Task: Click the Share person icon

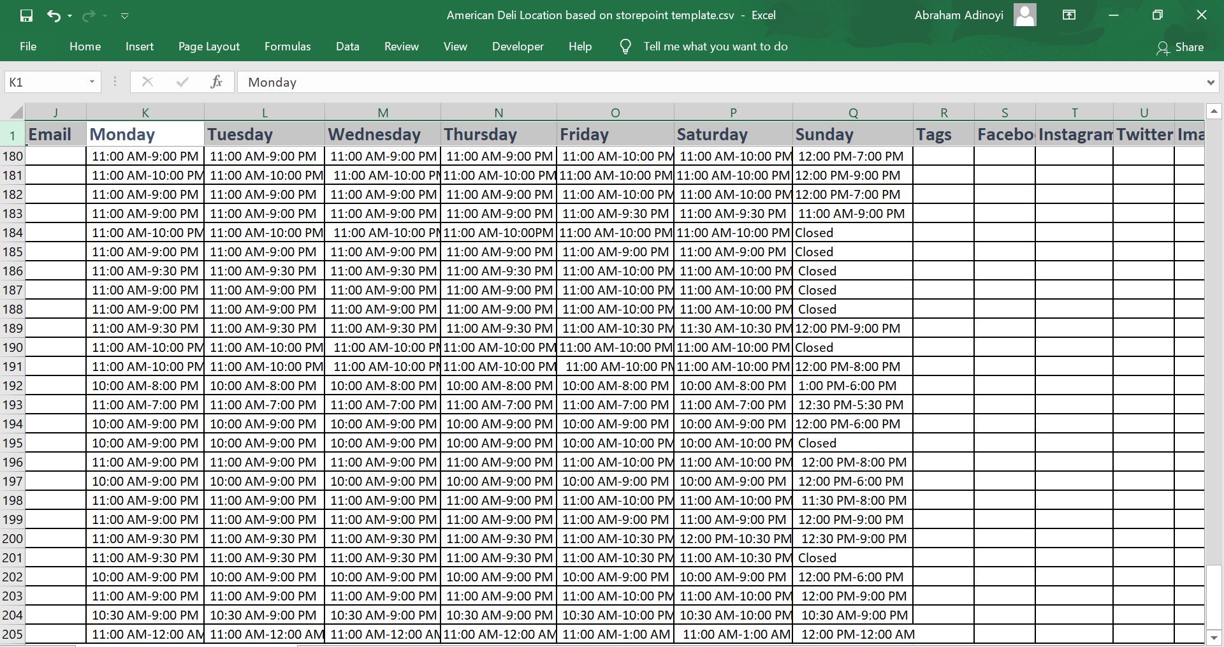Action: pos(1162,48)
